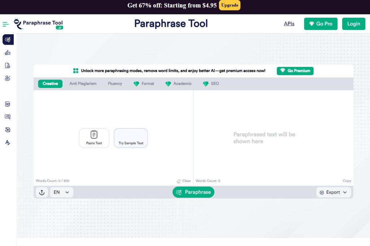Open the grammar checker A-check icon
This screenshot has width=370, height=246.
pos(7,143)
